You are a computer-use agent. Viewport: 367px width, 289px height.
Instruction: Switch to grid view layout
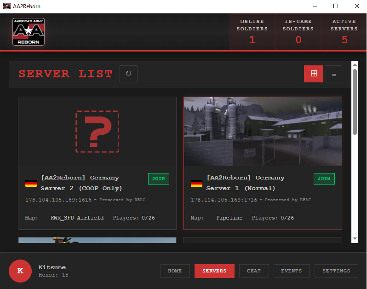pyautogui.click(x=314, y=74)
